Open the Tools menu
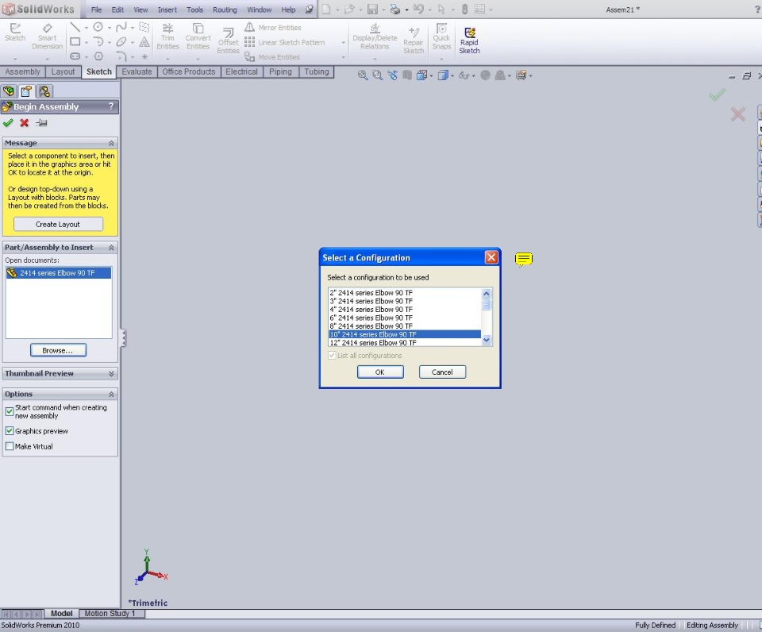The width and height of the screenshot is (762, 632). [x=195, y=10]
